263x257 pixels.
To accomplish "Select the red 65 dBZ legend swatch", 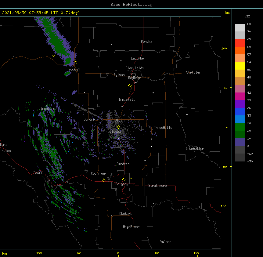I will coord(240,43).
